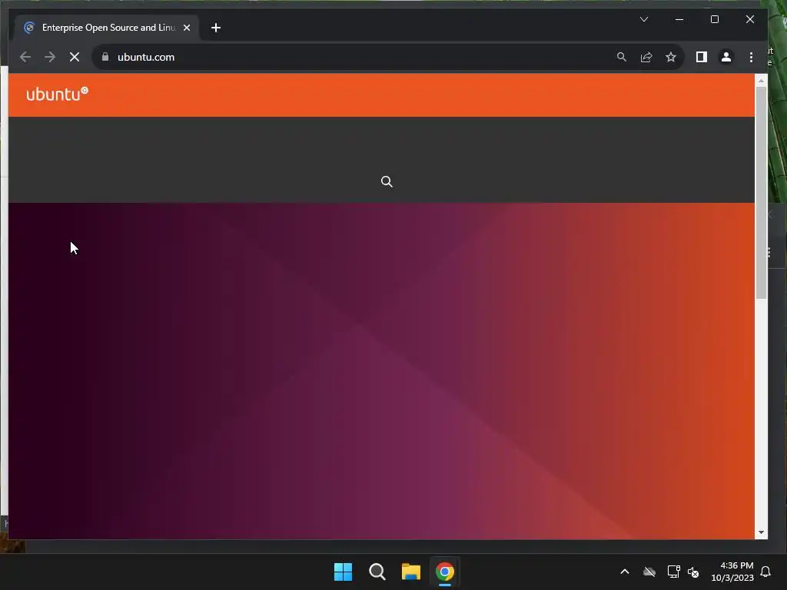Image resolution: width=787 pixels, height=590 pixels.
Task: Minimize the Chrome window
Action: pyautogui.click(x=679, y=19)
